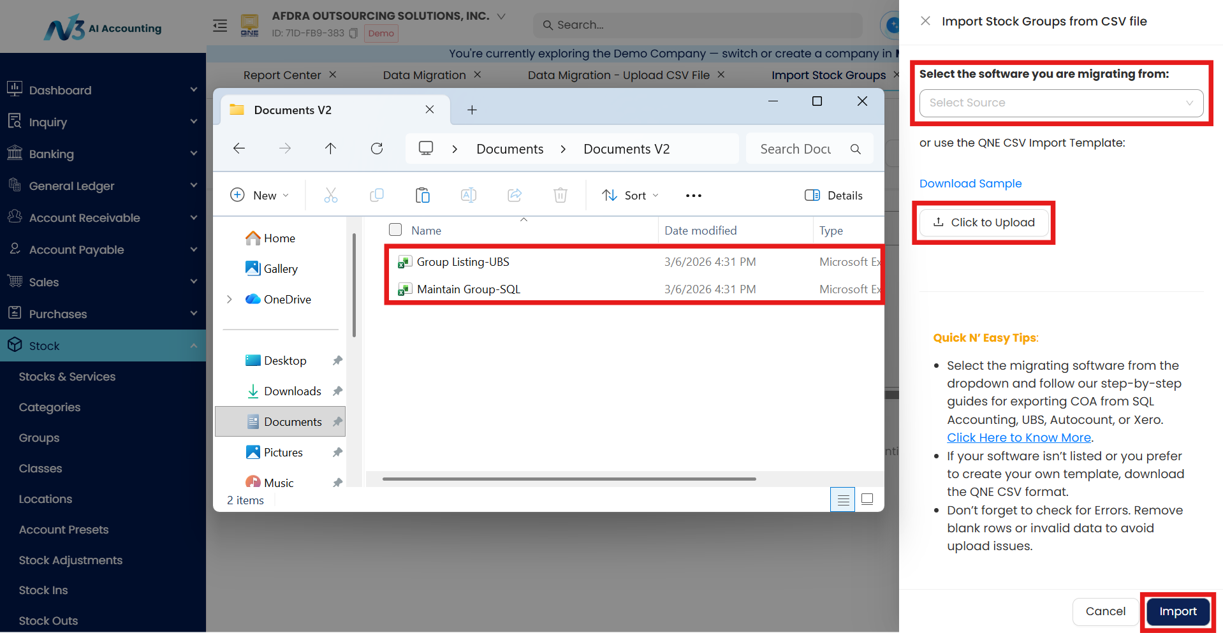Open the Groups menu item
1223x633 pixels.
tap(39, 438)
